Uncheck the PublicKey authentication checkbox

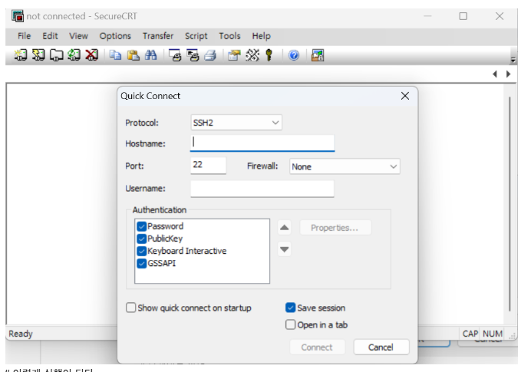coord(141,239)
